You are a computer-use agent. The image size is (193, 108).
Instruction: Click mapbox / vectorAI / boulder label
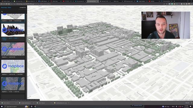(x=12, y=74)
